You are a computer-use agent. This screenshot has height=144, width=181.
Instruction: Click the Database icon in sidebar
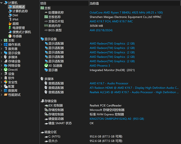point(6,91)
